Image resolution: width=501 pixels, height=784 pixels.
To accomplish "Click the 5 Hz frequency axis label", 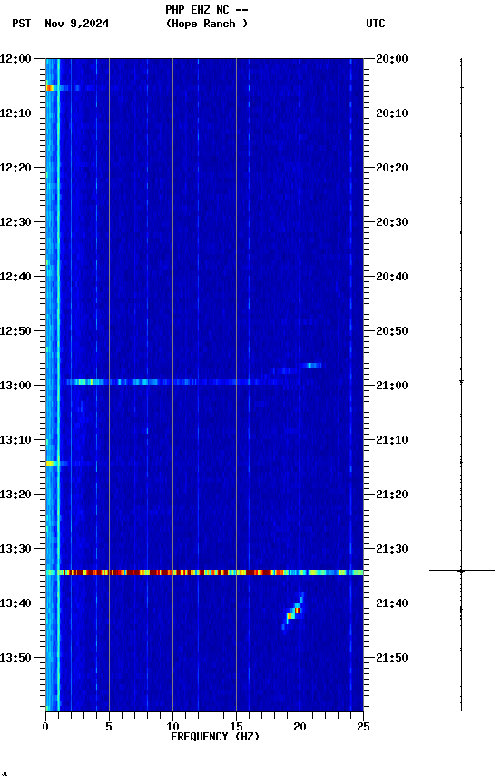I will click(x=109, y=727).
